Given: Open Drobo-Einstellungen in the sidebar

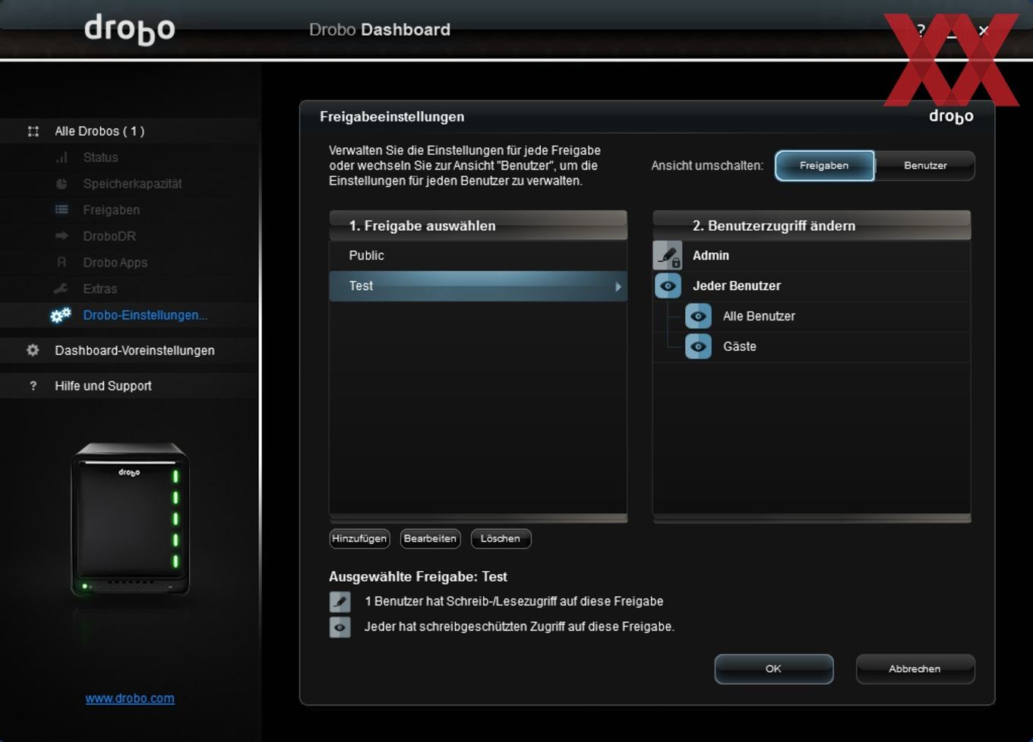Looking at the screenshot, I should coord(145,315).
